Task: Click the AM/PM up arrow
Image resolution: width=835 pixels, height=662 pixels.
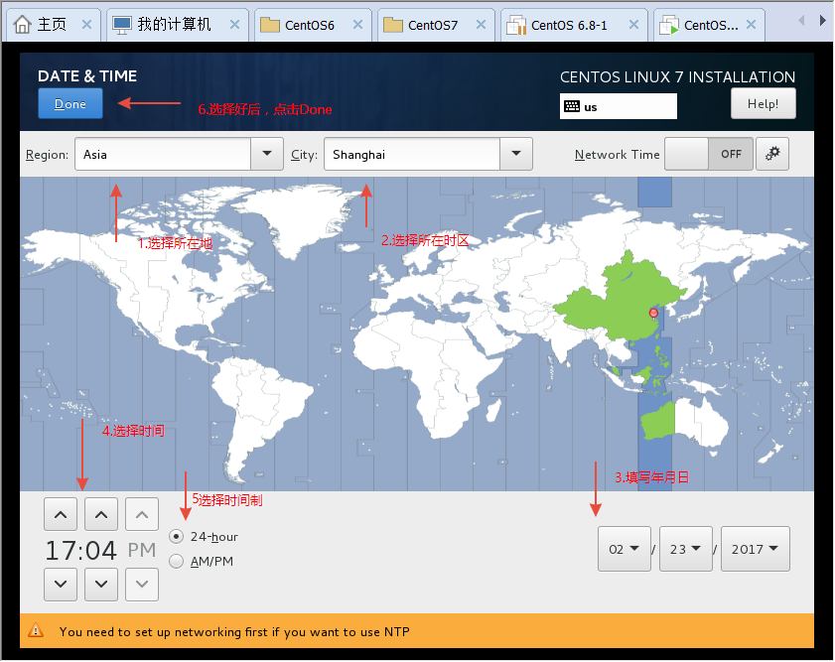Action: tap(142, 514)
